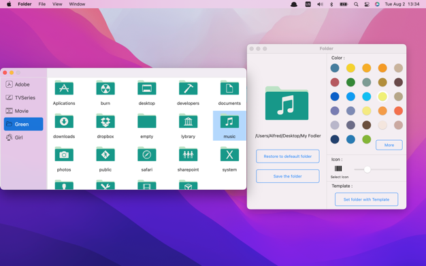Select the developers hammer folder icon
426x266 pixels.
tap(188, 88)
